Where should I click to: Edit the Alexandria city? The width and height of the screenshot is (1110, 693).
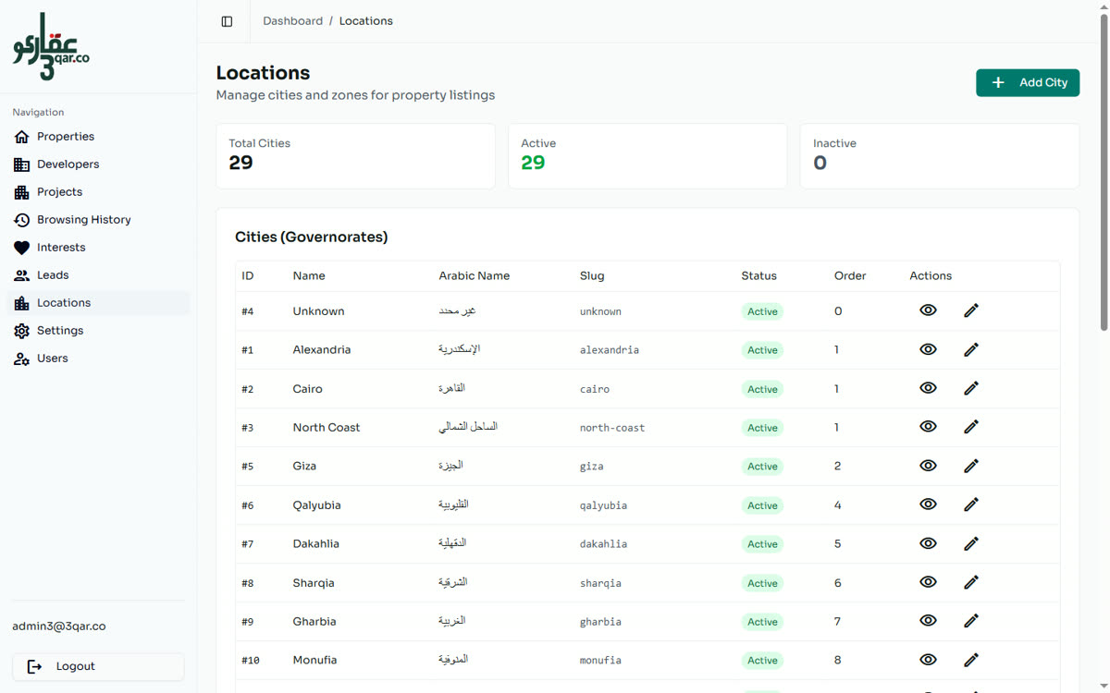[x=971, y=349]
